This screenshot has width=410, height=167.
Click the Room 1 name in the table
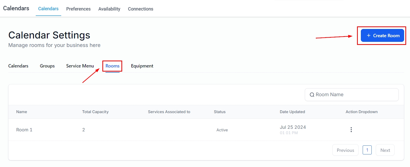coord(24,130)
